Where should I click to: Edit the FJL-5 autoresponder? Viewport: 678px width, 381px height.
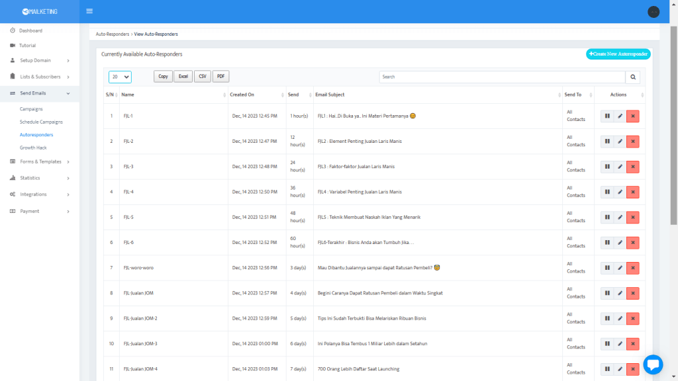[620, 217]
